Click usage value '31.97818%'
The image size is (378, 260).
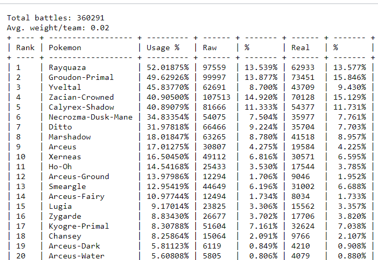point(168,127)
